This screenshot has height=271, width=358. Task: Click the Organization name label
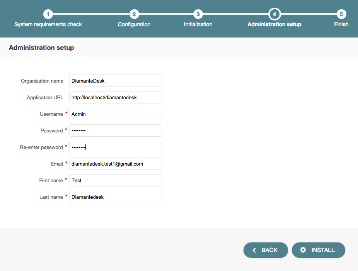click(x=42, y=81)
